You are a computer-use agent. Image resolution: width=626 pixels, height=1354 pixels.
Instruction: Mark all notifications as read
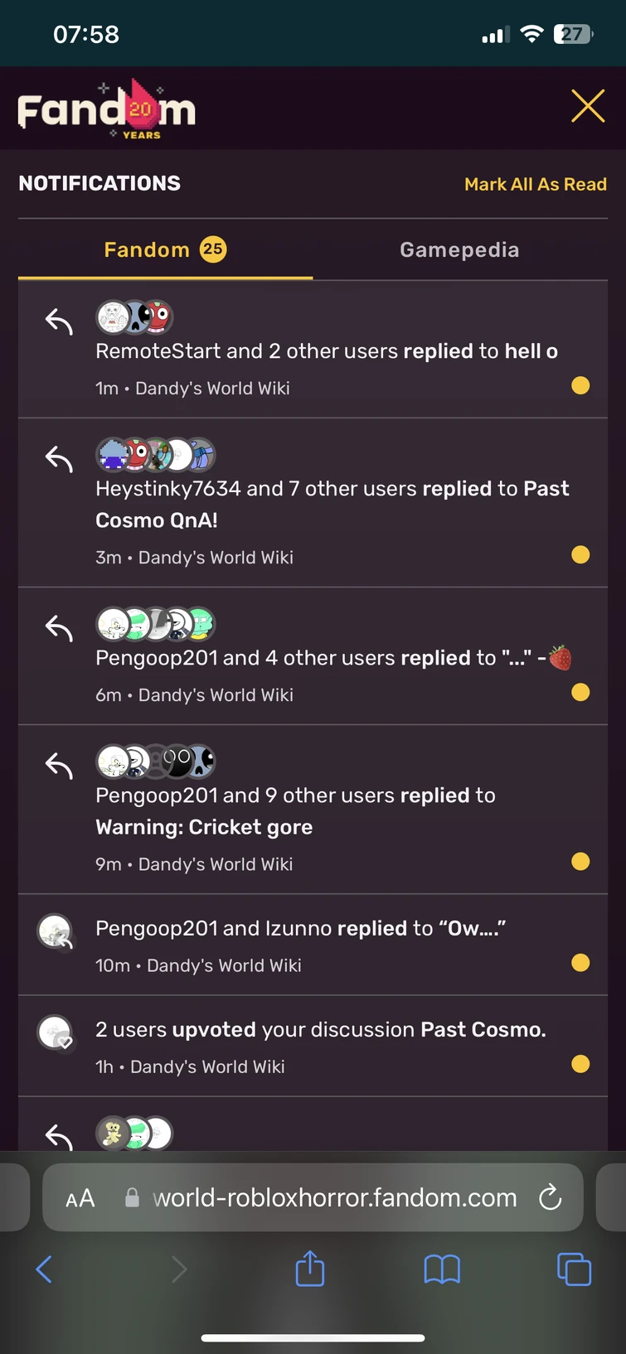pos(535,184)
